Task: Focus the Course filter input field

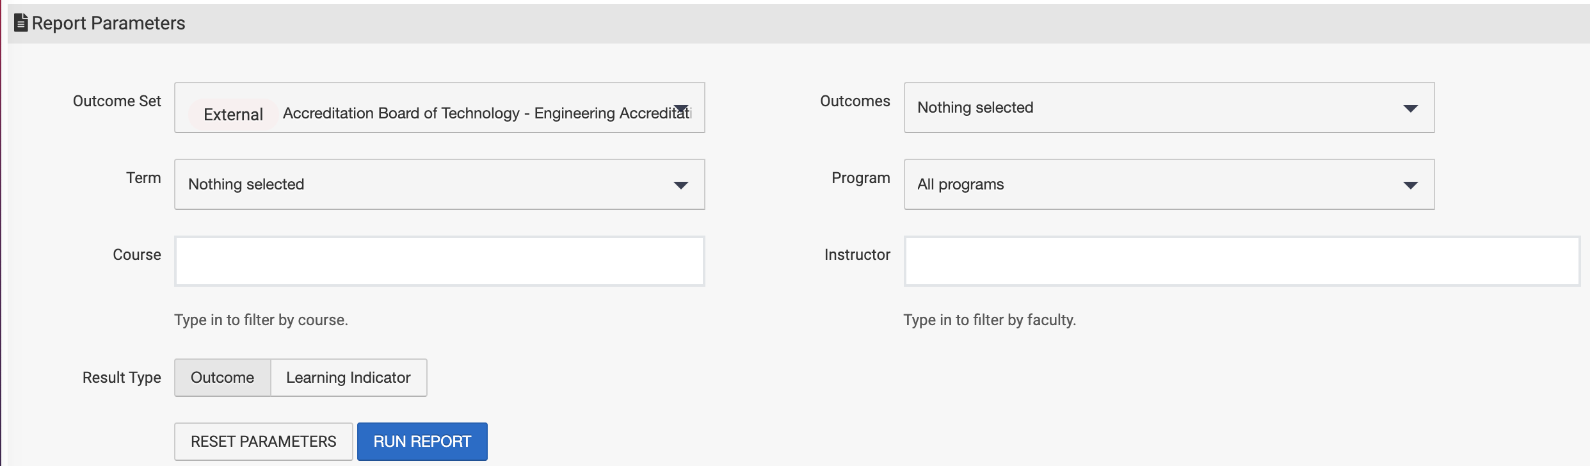Action: pos(440,261)
